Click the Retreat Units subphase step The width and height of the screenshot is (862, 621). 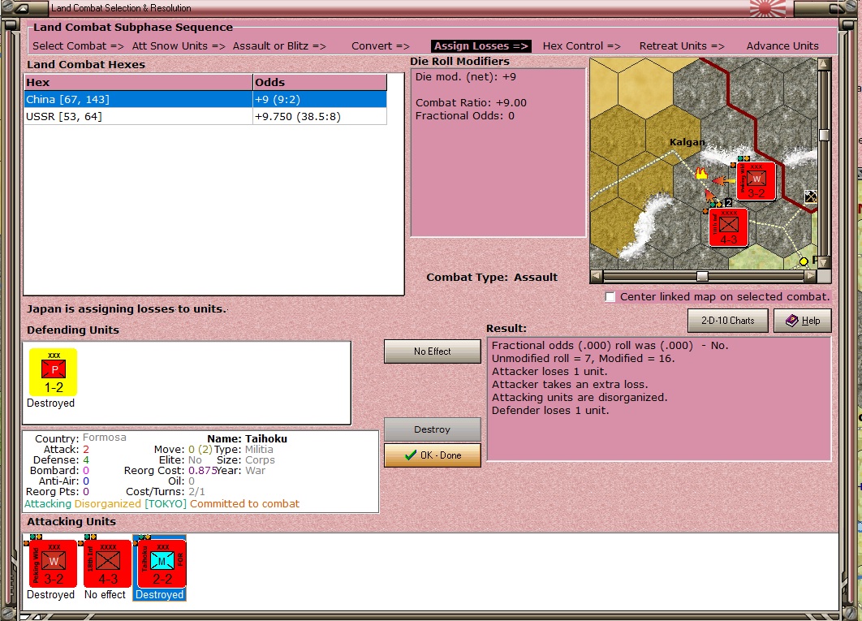point(682,46)
